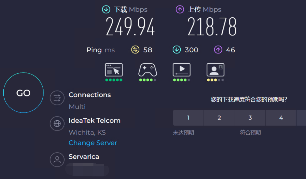This screenshot has height=179, width=306.
Task: Rate download speed as 2
Action: click(219, 118)
